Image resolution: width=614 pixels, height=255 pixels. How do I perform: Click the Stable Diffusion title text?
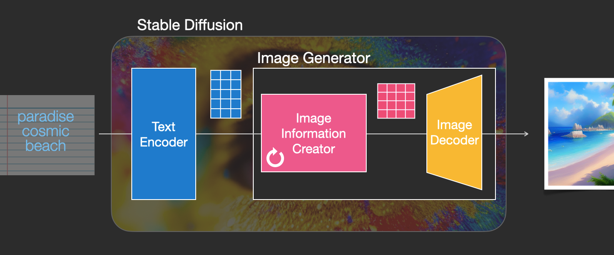[x=190, y=25]
